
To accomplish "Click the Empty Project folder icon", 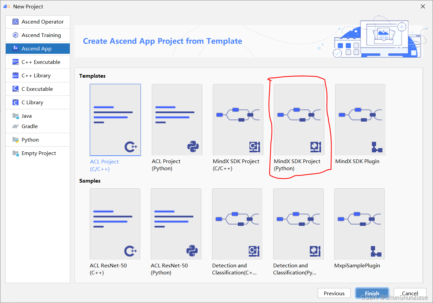I will pyautogui.click(x=15, y=153).
